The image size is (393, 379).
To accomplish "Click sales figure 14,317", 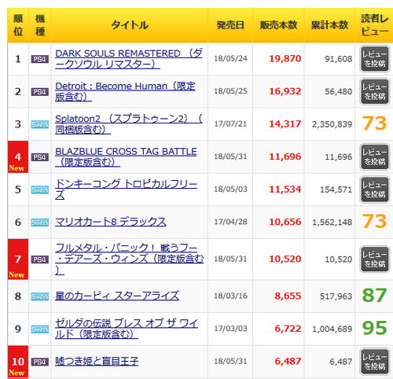I will [285, 124].
